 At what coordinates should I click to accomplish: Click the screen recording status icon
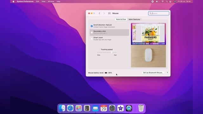(153, 2)
